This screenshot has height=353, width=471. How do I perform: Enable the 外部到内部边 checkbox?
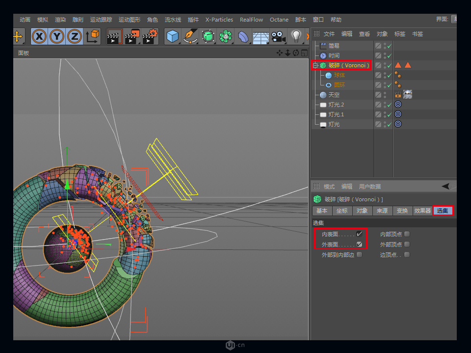(359, 255)
